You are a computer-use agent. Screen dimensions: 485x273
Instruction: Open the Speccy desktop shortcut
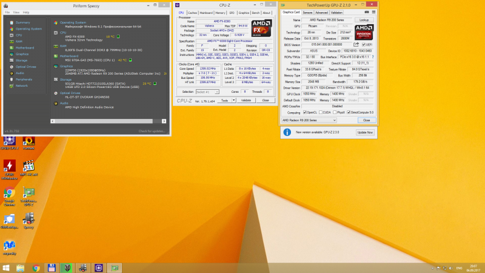[28, 221]
